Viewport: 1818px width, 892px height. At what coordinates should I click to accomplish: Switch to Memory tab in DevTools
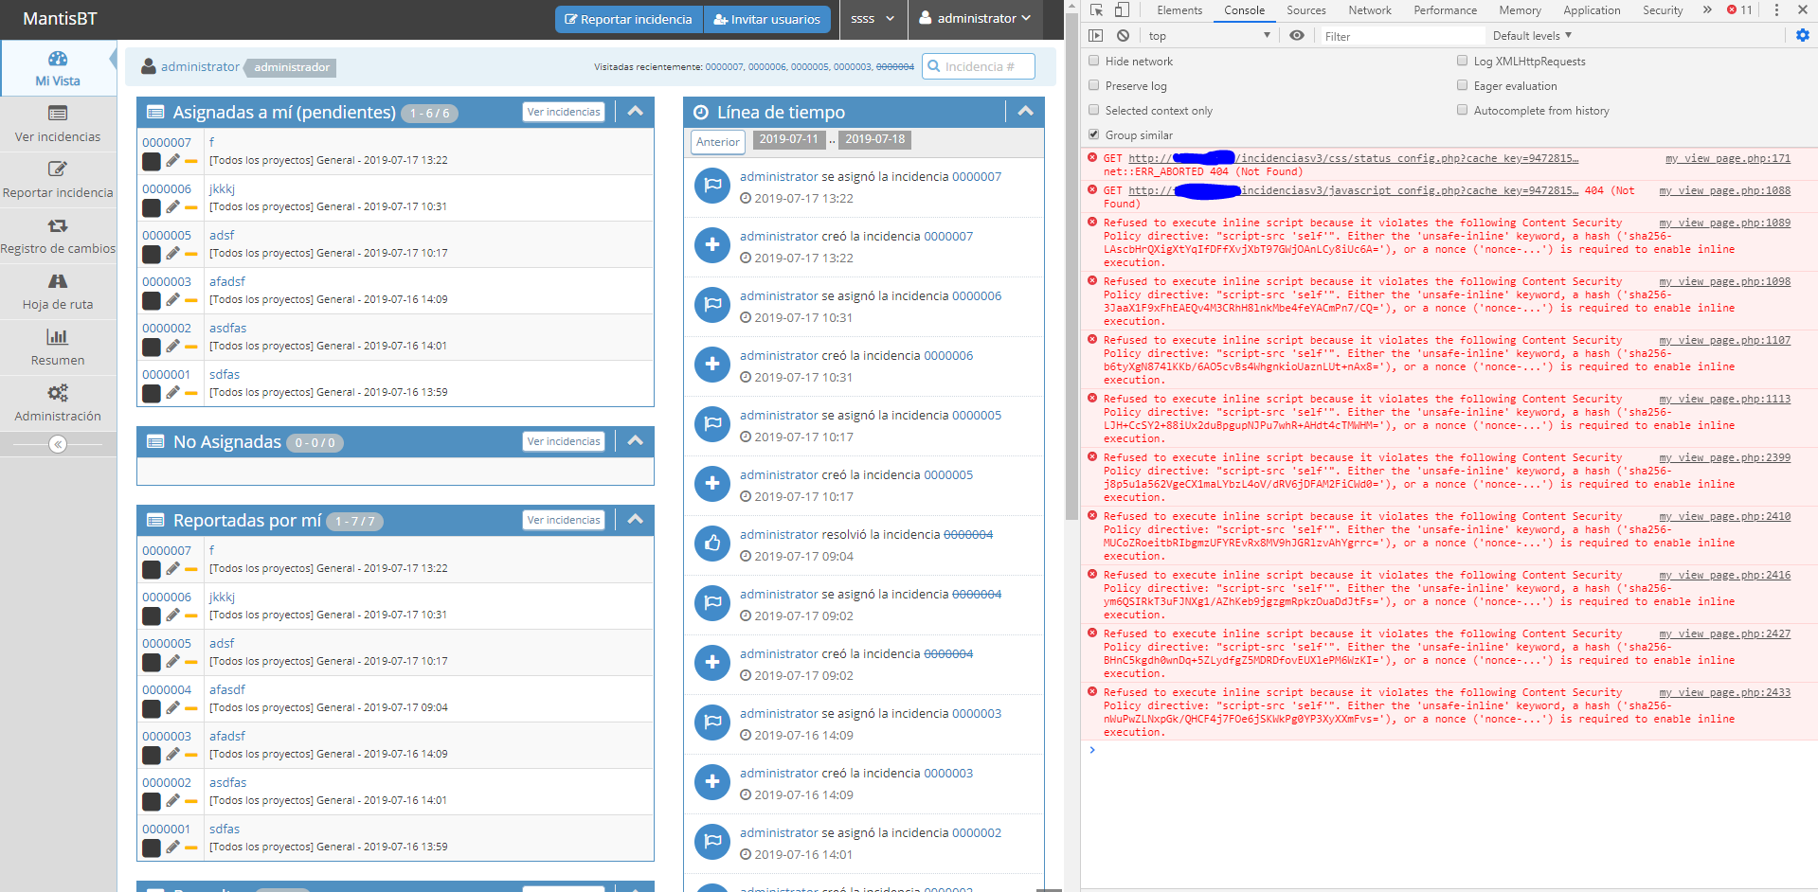click(1520, 10)
